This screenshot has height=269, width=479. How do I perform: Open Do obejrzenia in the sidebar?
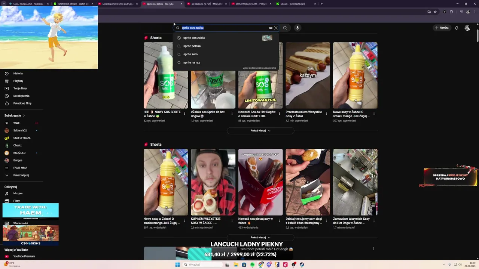(22, 96)
